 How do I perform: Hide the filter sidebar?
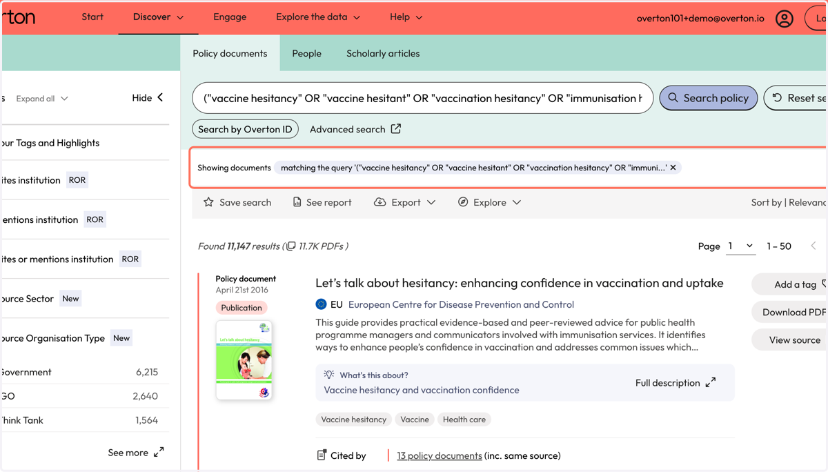[148, 98]
